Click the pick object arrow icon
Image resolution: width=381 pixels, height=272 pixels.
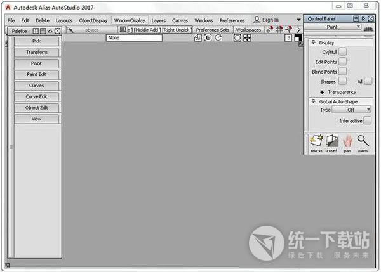pyautogui.click(x=70, y=30)
